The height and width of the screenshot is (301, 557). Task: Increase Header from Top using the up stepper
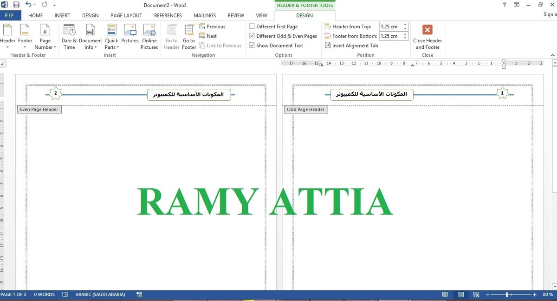[404, 24]
